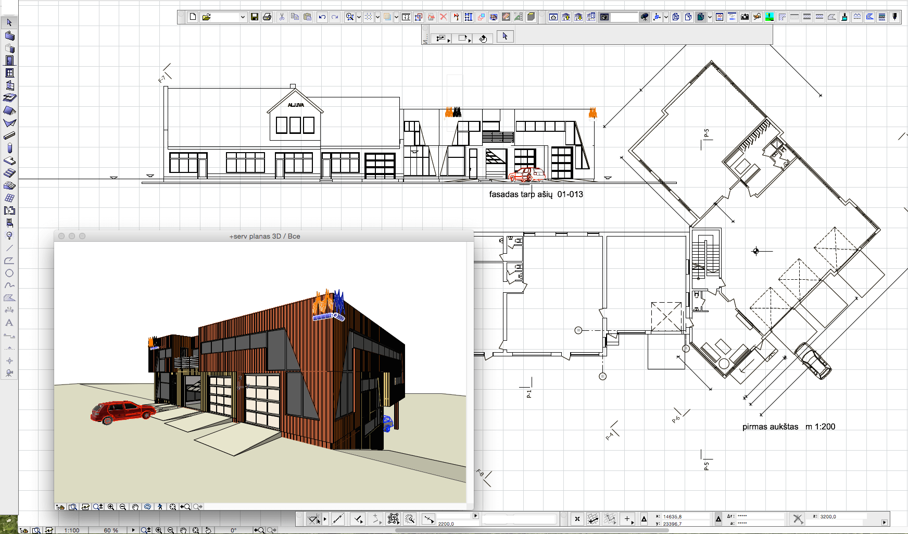Screen dimensions: 908x534
Task: Click the fly-through airplane icon
Action: point(757,17)
